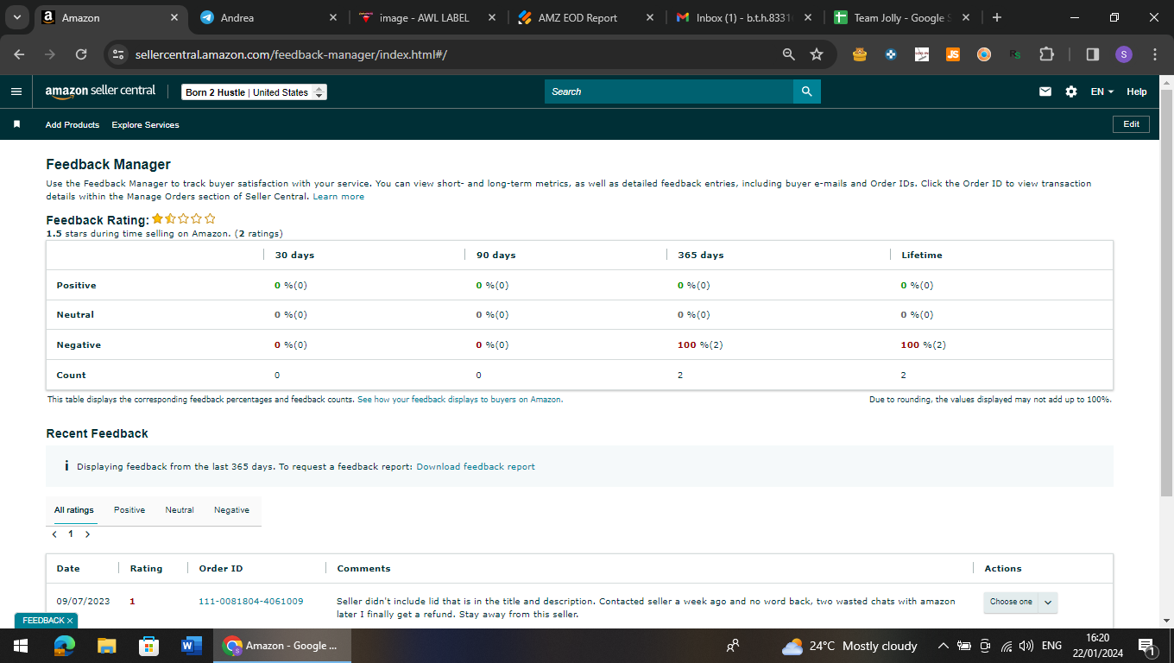Click the browser back arrow
The image size is (1174, 663).
[19, 54]
